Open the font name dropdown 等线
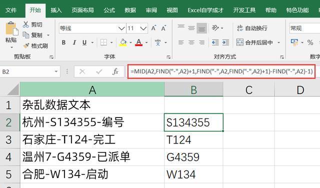This screenshot has height=188, width=320. [x=121, y=28]
